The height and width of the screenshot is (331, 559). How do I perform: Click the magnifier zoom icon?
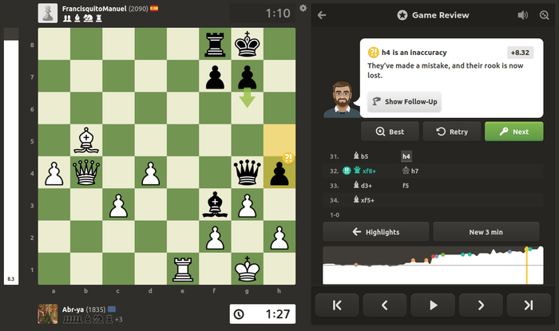545,14
